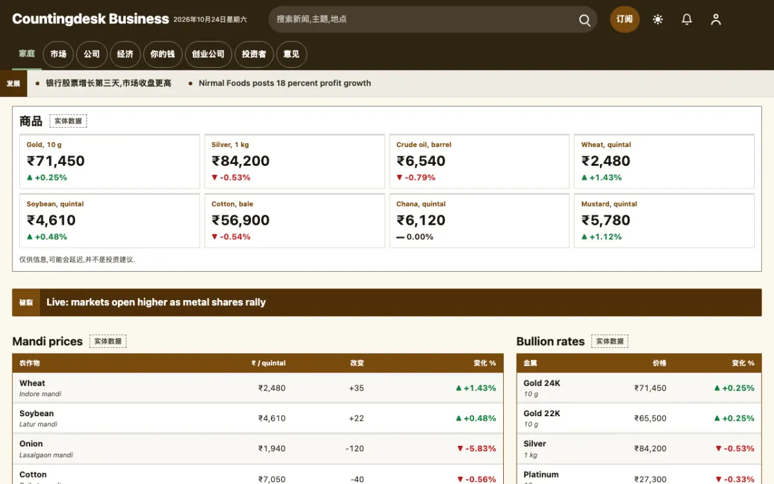This screenshot has width=774, height=484.
Task: Click the Soybean, quintal commodity card
Action: pyautogui.click(x=110, y=221)
